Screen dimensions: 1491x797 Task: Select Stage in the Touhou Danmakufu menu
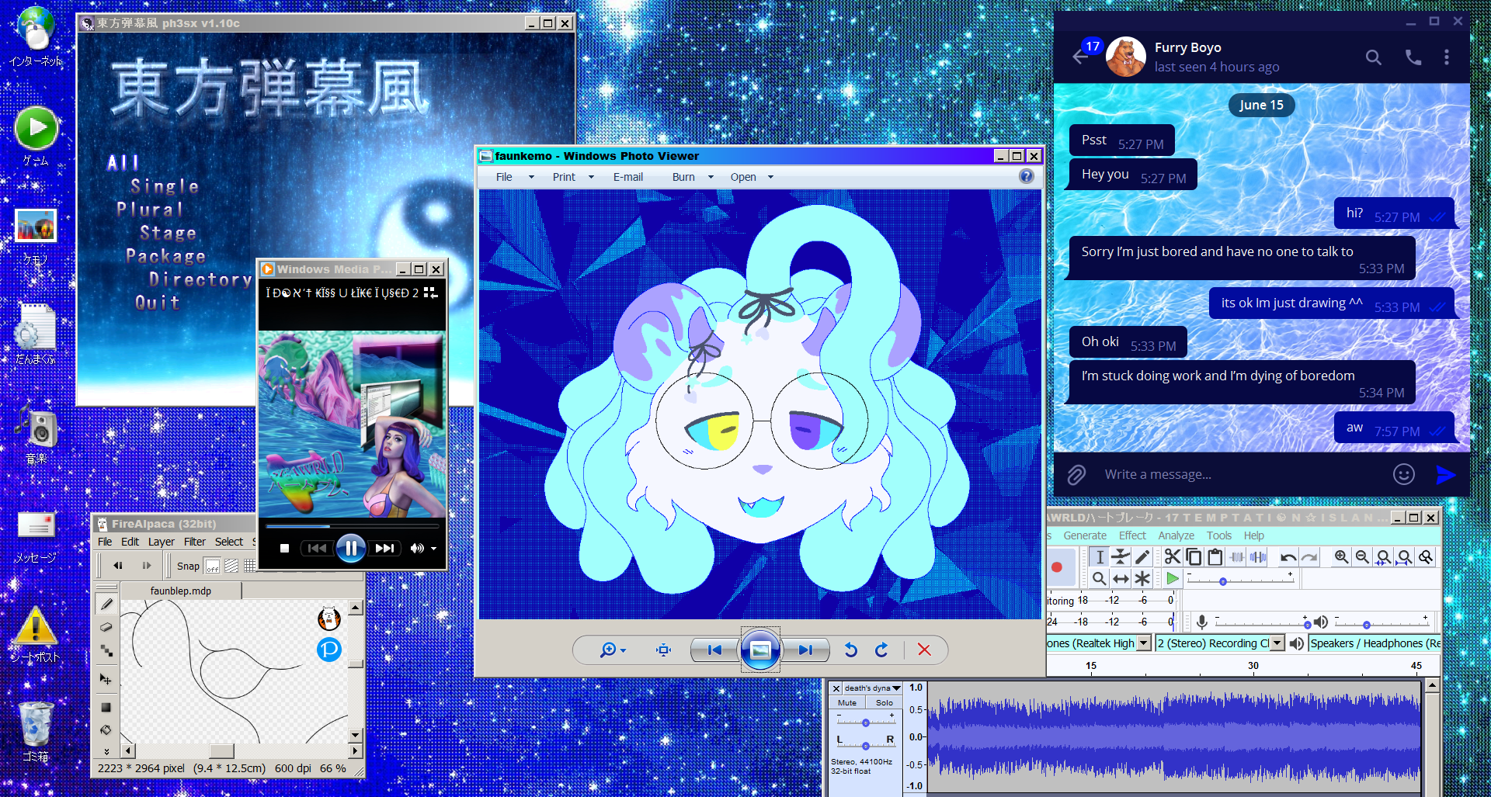coord(169,233)
